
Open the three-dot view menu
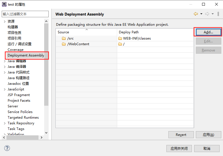tap(218, 14)
